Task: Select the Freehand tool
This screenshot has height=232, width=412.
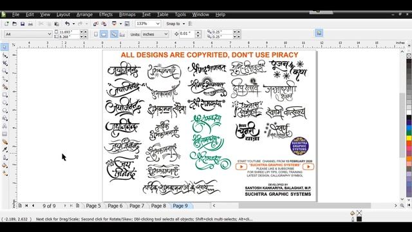Action: click(5, 79)
